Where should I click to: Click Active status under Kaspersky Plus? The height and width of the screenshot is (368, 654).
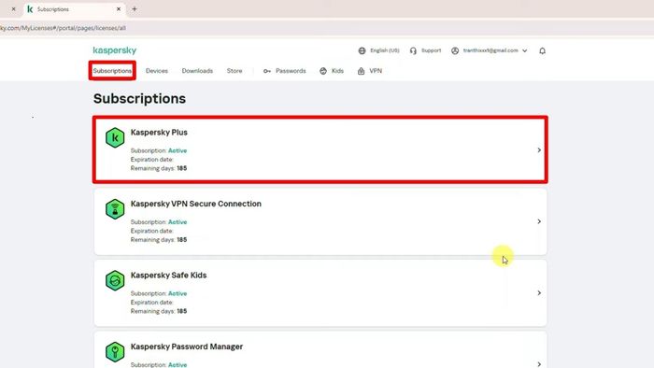(178, 150)
